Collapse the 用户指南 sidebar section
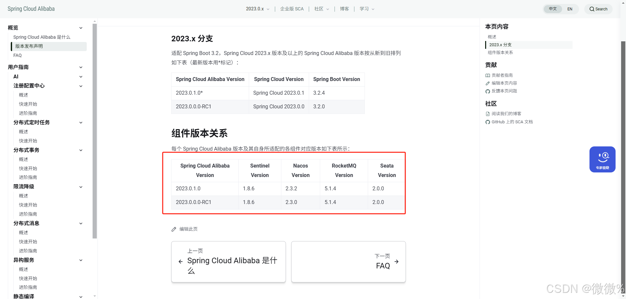 tap(81, 67)
